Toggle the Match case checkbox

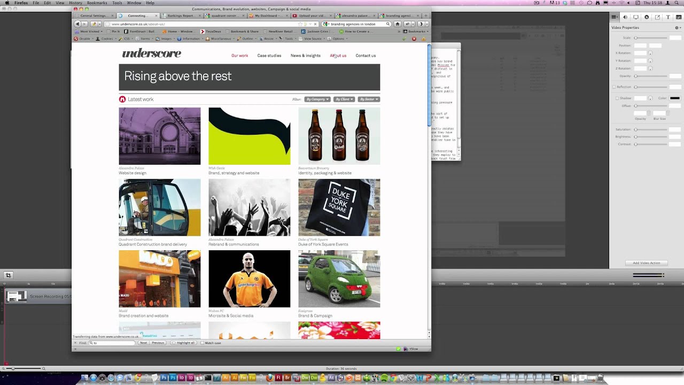(x=202, y=343)
